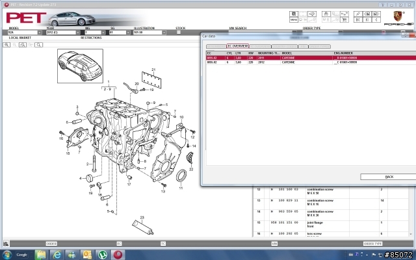Select the COUNTRY CODES tab

(285, 46)
